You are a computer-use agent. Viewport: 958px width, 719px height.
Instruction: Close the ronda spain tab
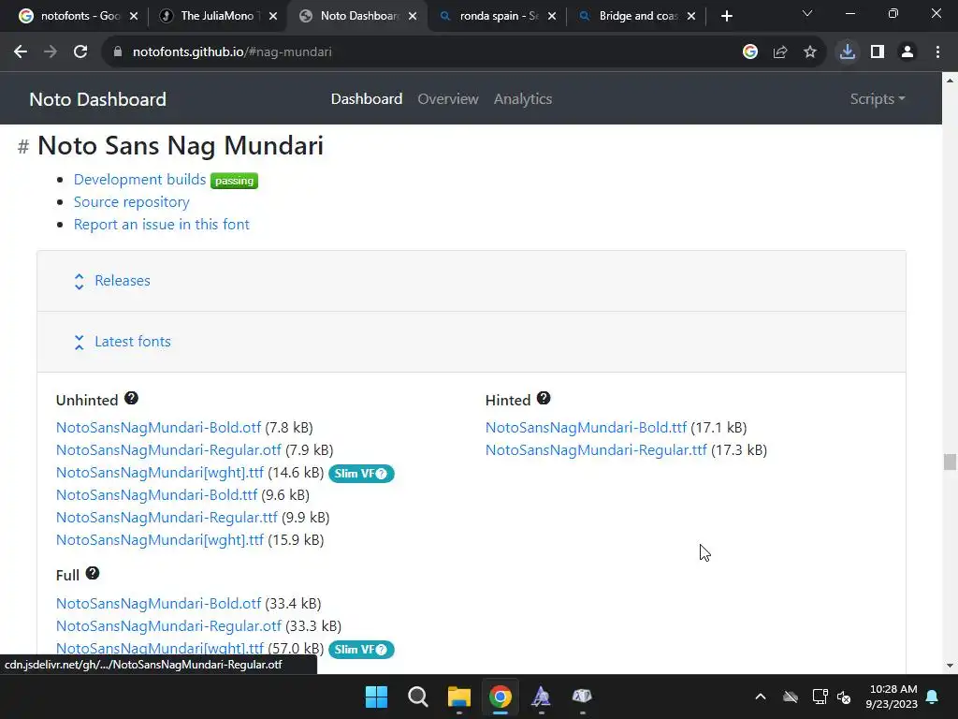click(552, 16)
